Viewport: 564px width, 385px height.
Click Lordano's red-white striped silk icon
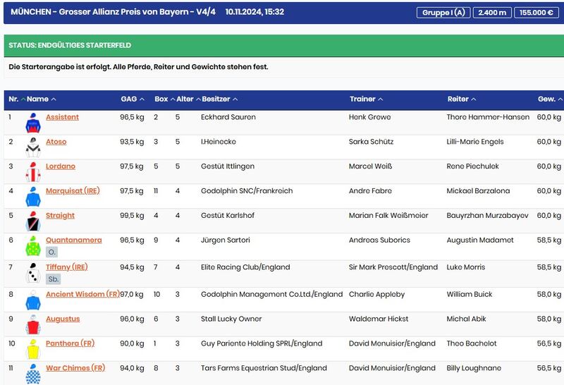[x=33, y=172]
